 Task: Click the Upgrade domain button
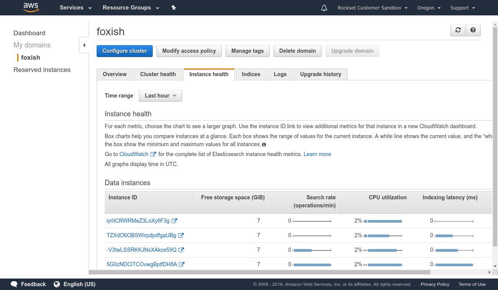[x=353, y=51]
